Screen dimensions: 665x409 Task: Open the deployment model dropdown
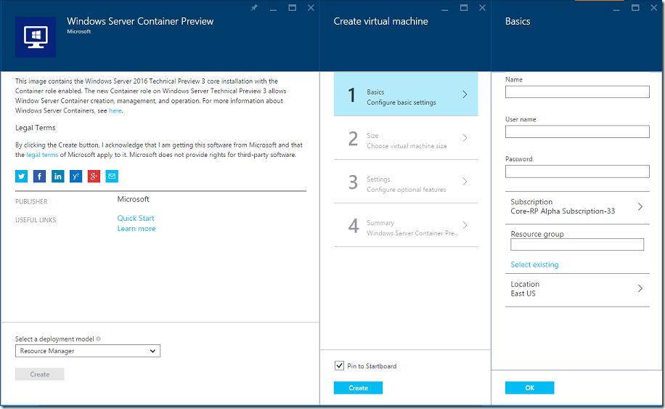click(x=88, y=351)
